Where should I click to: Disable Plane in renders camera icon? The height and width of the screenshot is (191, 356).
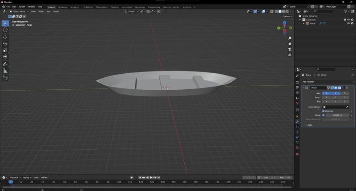(352, 24)
